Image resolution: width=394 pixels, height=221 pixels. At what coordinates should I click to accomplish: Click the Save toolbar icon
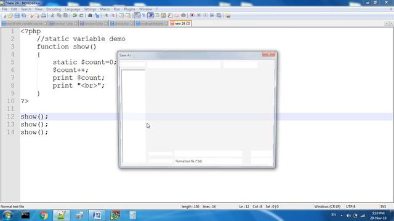pos(17,15)
